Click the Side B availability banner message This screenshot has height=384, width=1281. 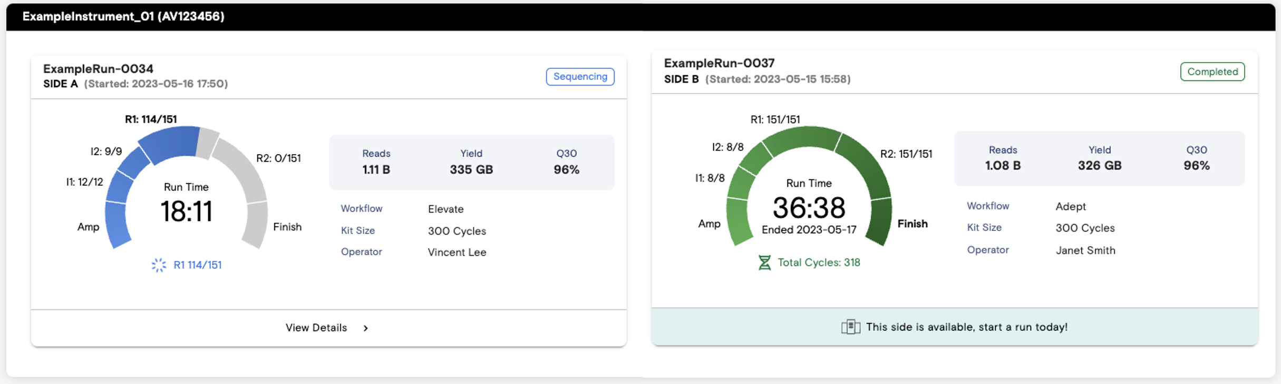tap(966, 327)
